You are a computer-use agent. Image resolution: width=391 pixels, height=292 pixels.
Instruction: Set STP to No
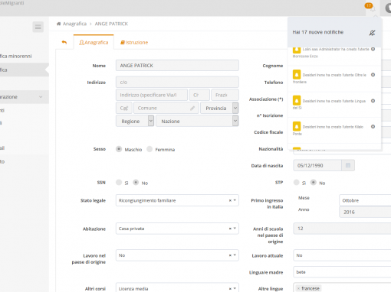(x=314, y=183)
